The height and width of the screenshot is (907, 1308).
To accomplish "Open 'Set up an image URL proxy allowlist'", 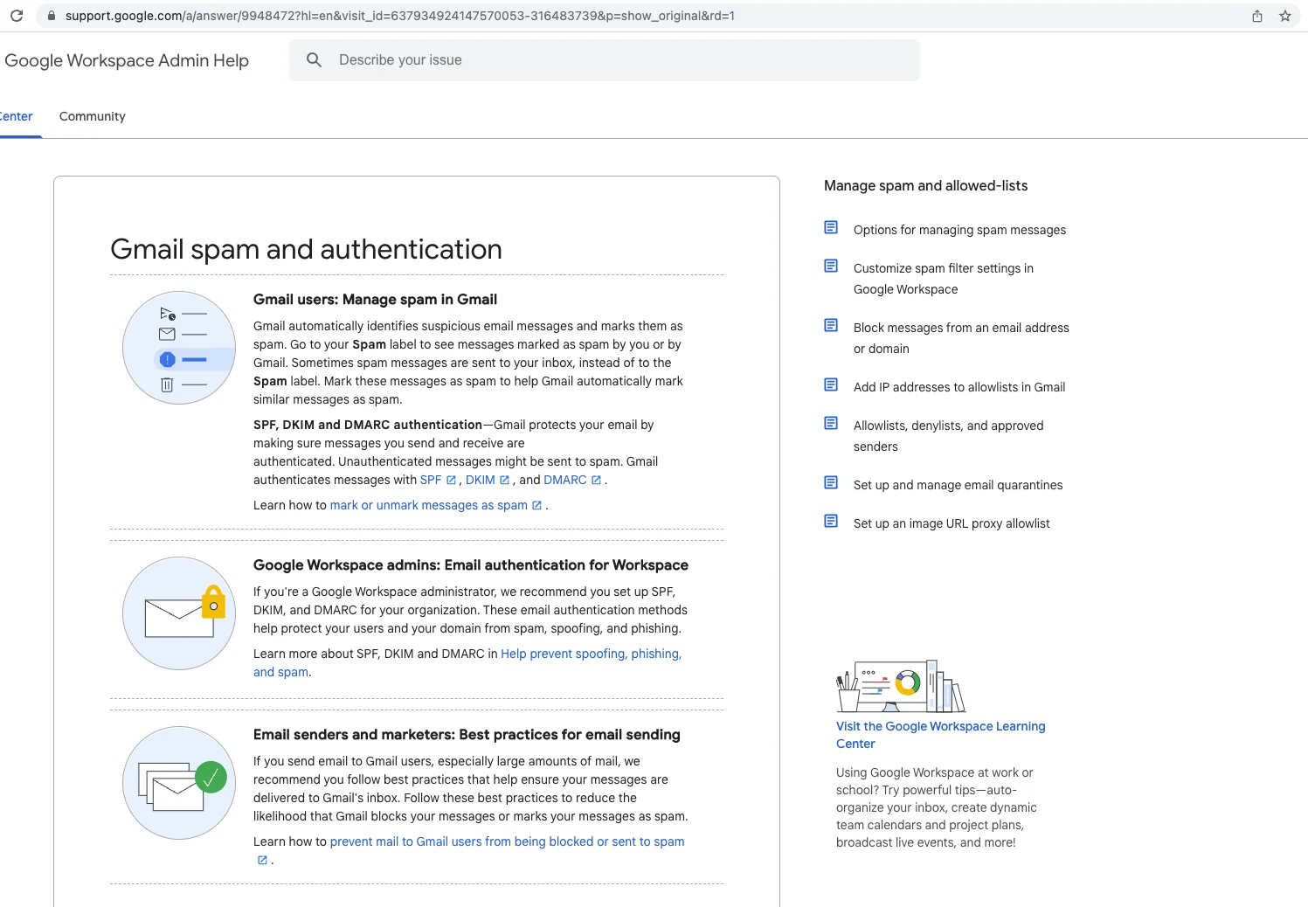I will pyautogui.click(x=952, y=523).
